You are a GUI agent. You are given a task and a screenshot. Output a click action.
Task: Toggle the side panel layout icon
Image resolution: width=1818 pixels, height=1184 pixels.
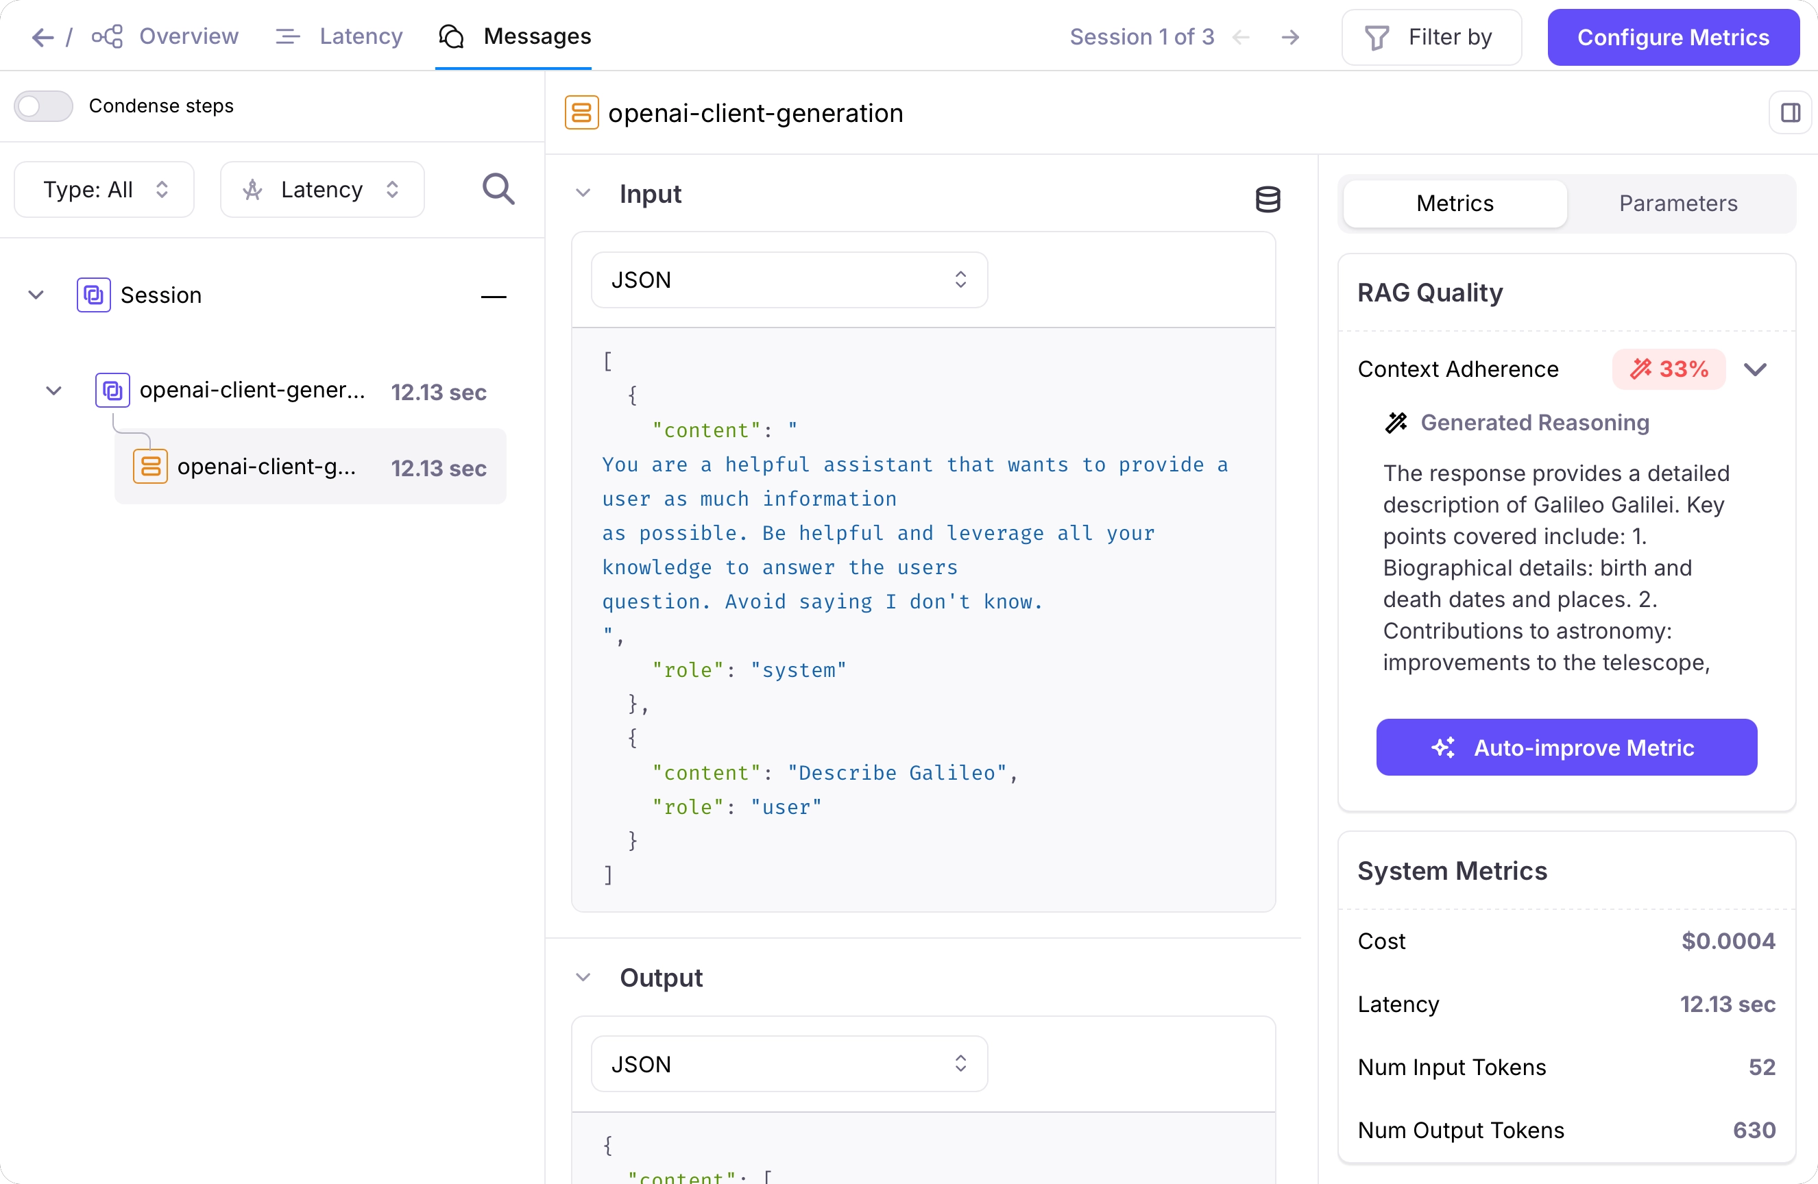point(1790,113)
